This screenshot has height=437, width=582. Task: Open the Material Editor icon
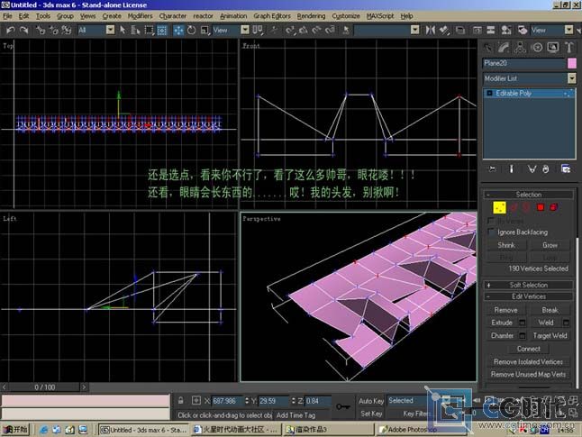coord(505,30)
